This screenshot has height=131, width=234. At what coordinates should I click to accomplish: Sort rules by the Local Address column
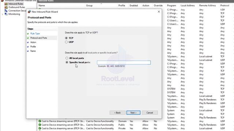pyautogui.click(x=188, y=5)
